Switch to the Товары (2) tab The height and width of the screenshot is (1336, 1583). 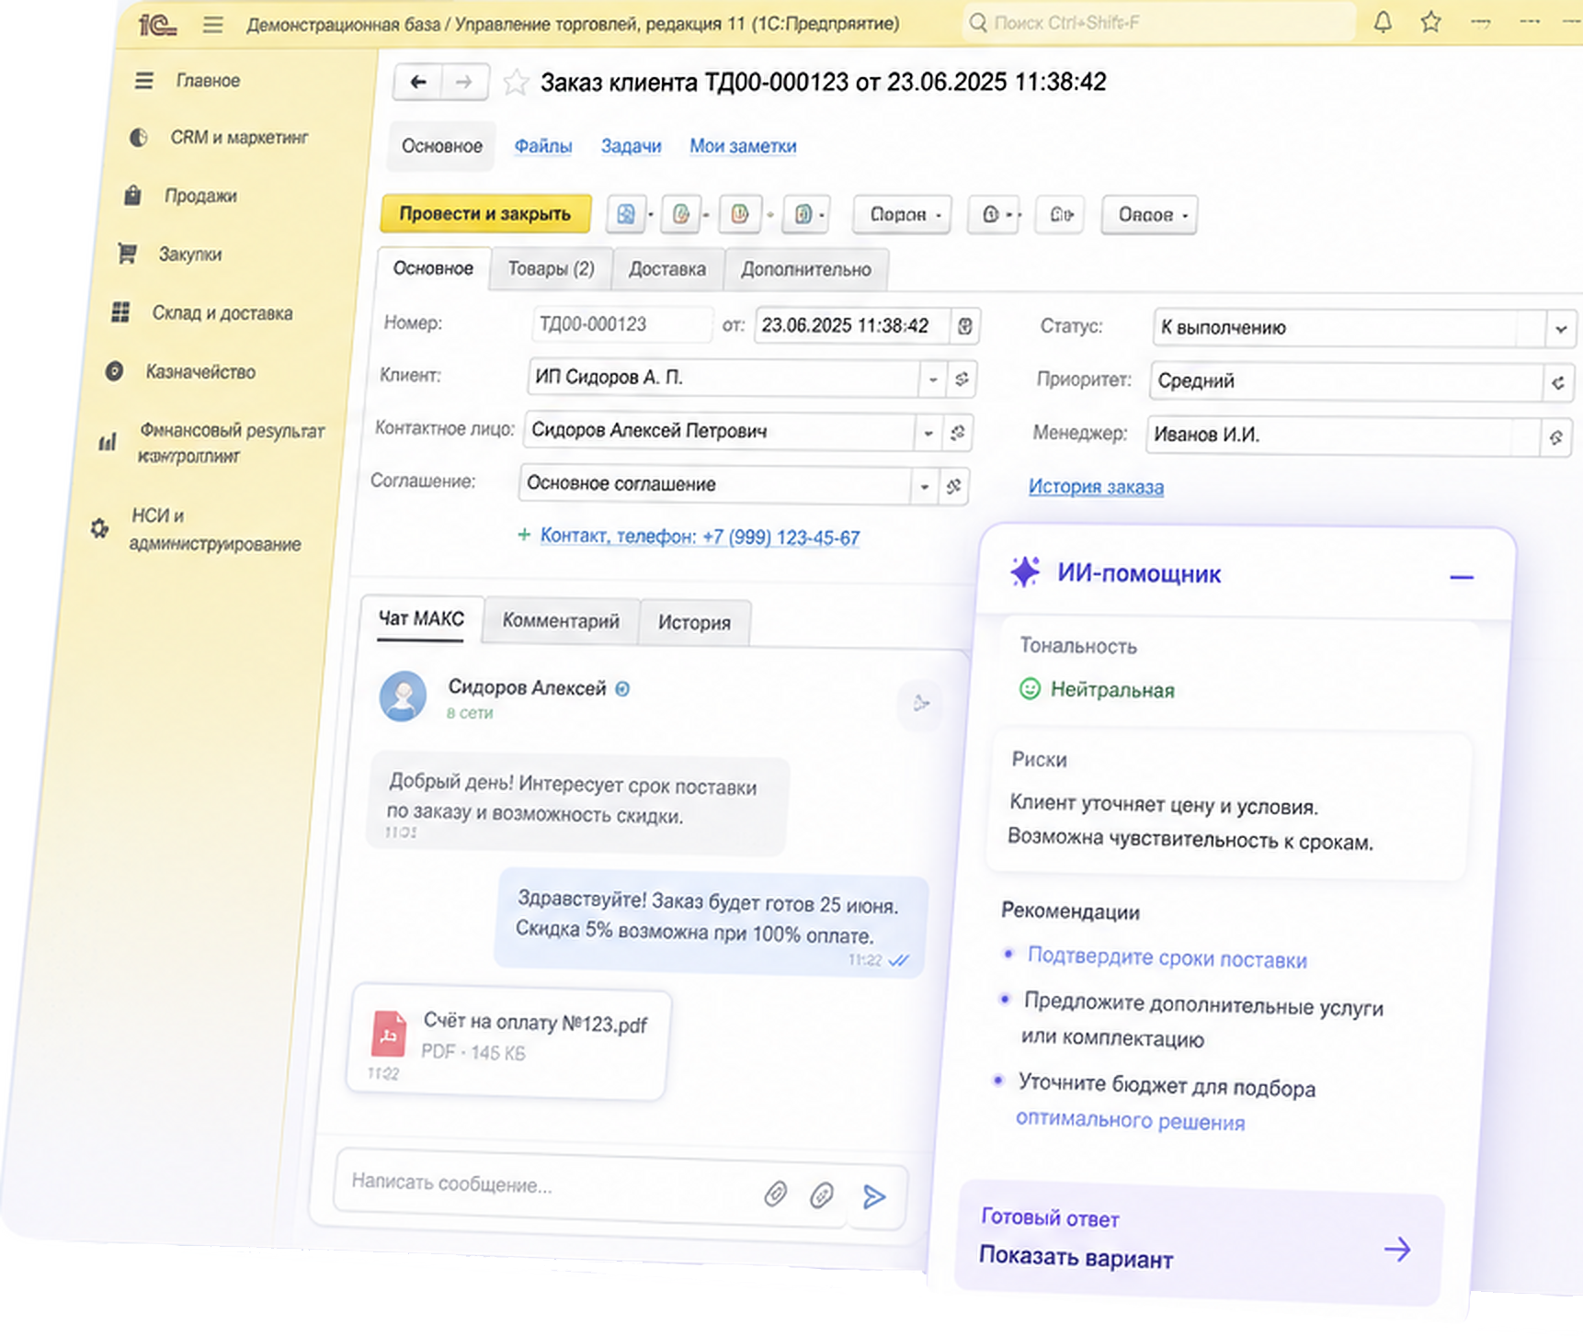pyautogui.click(x=552, y=268)
